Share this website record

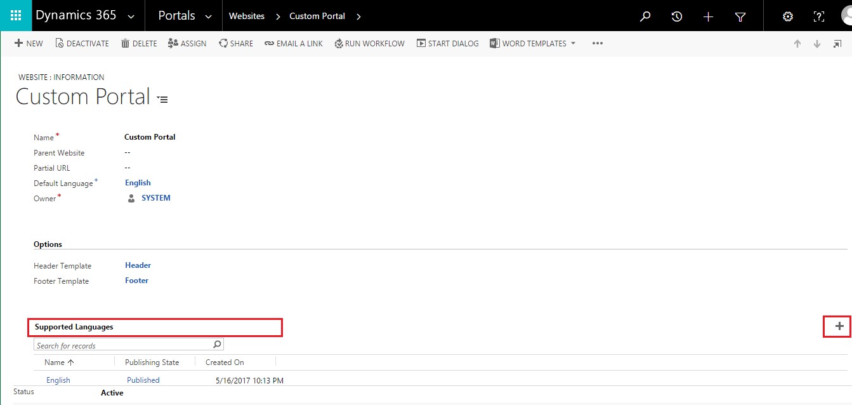(x=236, y=43)
